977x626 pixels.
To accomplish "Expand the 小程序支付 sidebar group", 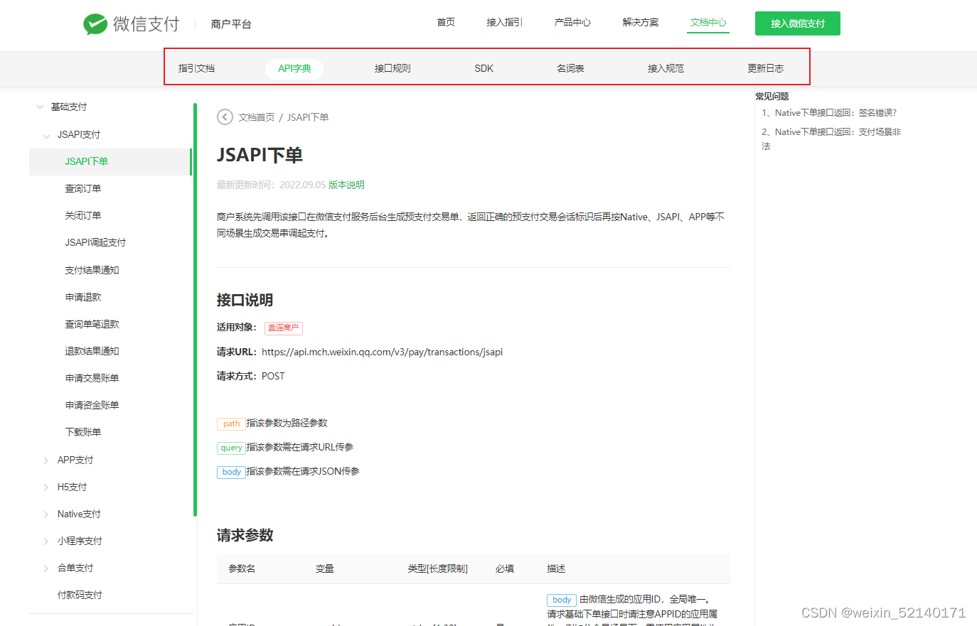I will (46, 541).
